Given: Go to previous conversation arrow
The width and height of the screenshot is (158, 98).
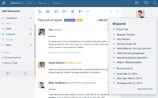Looking at the screenshot, I should point(111,12).
